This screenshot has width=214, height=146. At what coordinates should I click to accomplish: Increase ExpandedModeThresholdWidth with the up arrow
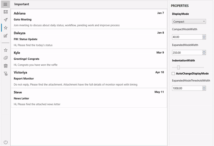[x=204, y=87]
